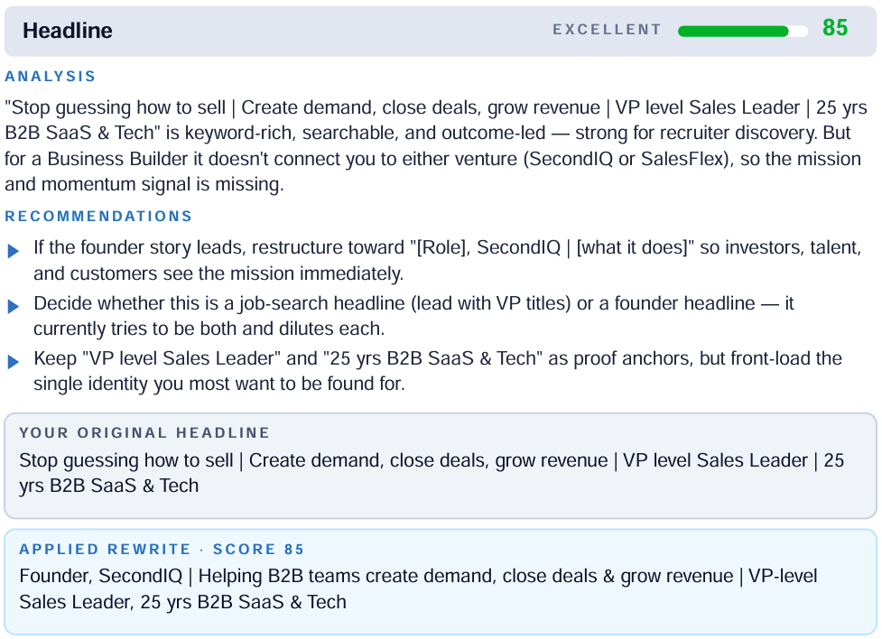The width and height of the screenshot is (882, 639).
Task: Click the recommendation about proof anchors
Action: click(x=438, y=371)
